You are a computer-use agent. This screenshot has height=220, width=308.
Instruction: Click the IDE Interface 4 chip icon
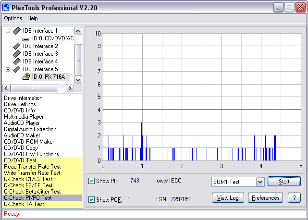pos(17,61)
